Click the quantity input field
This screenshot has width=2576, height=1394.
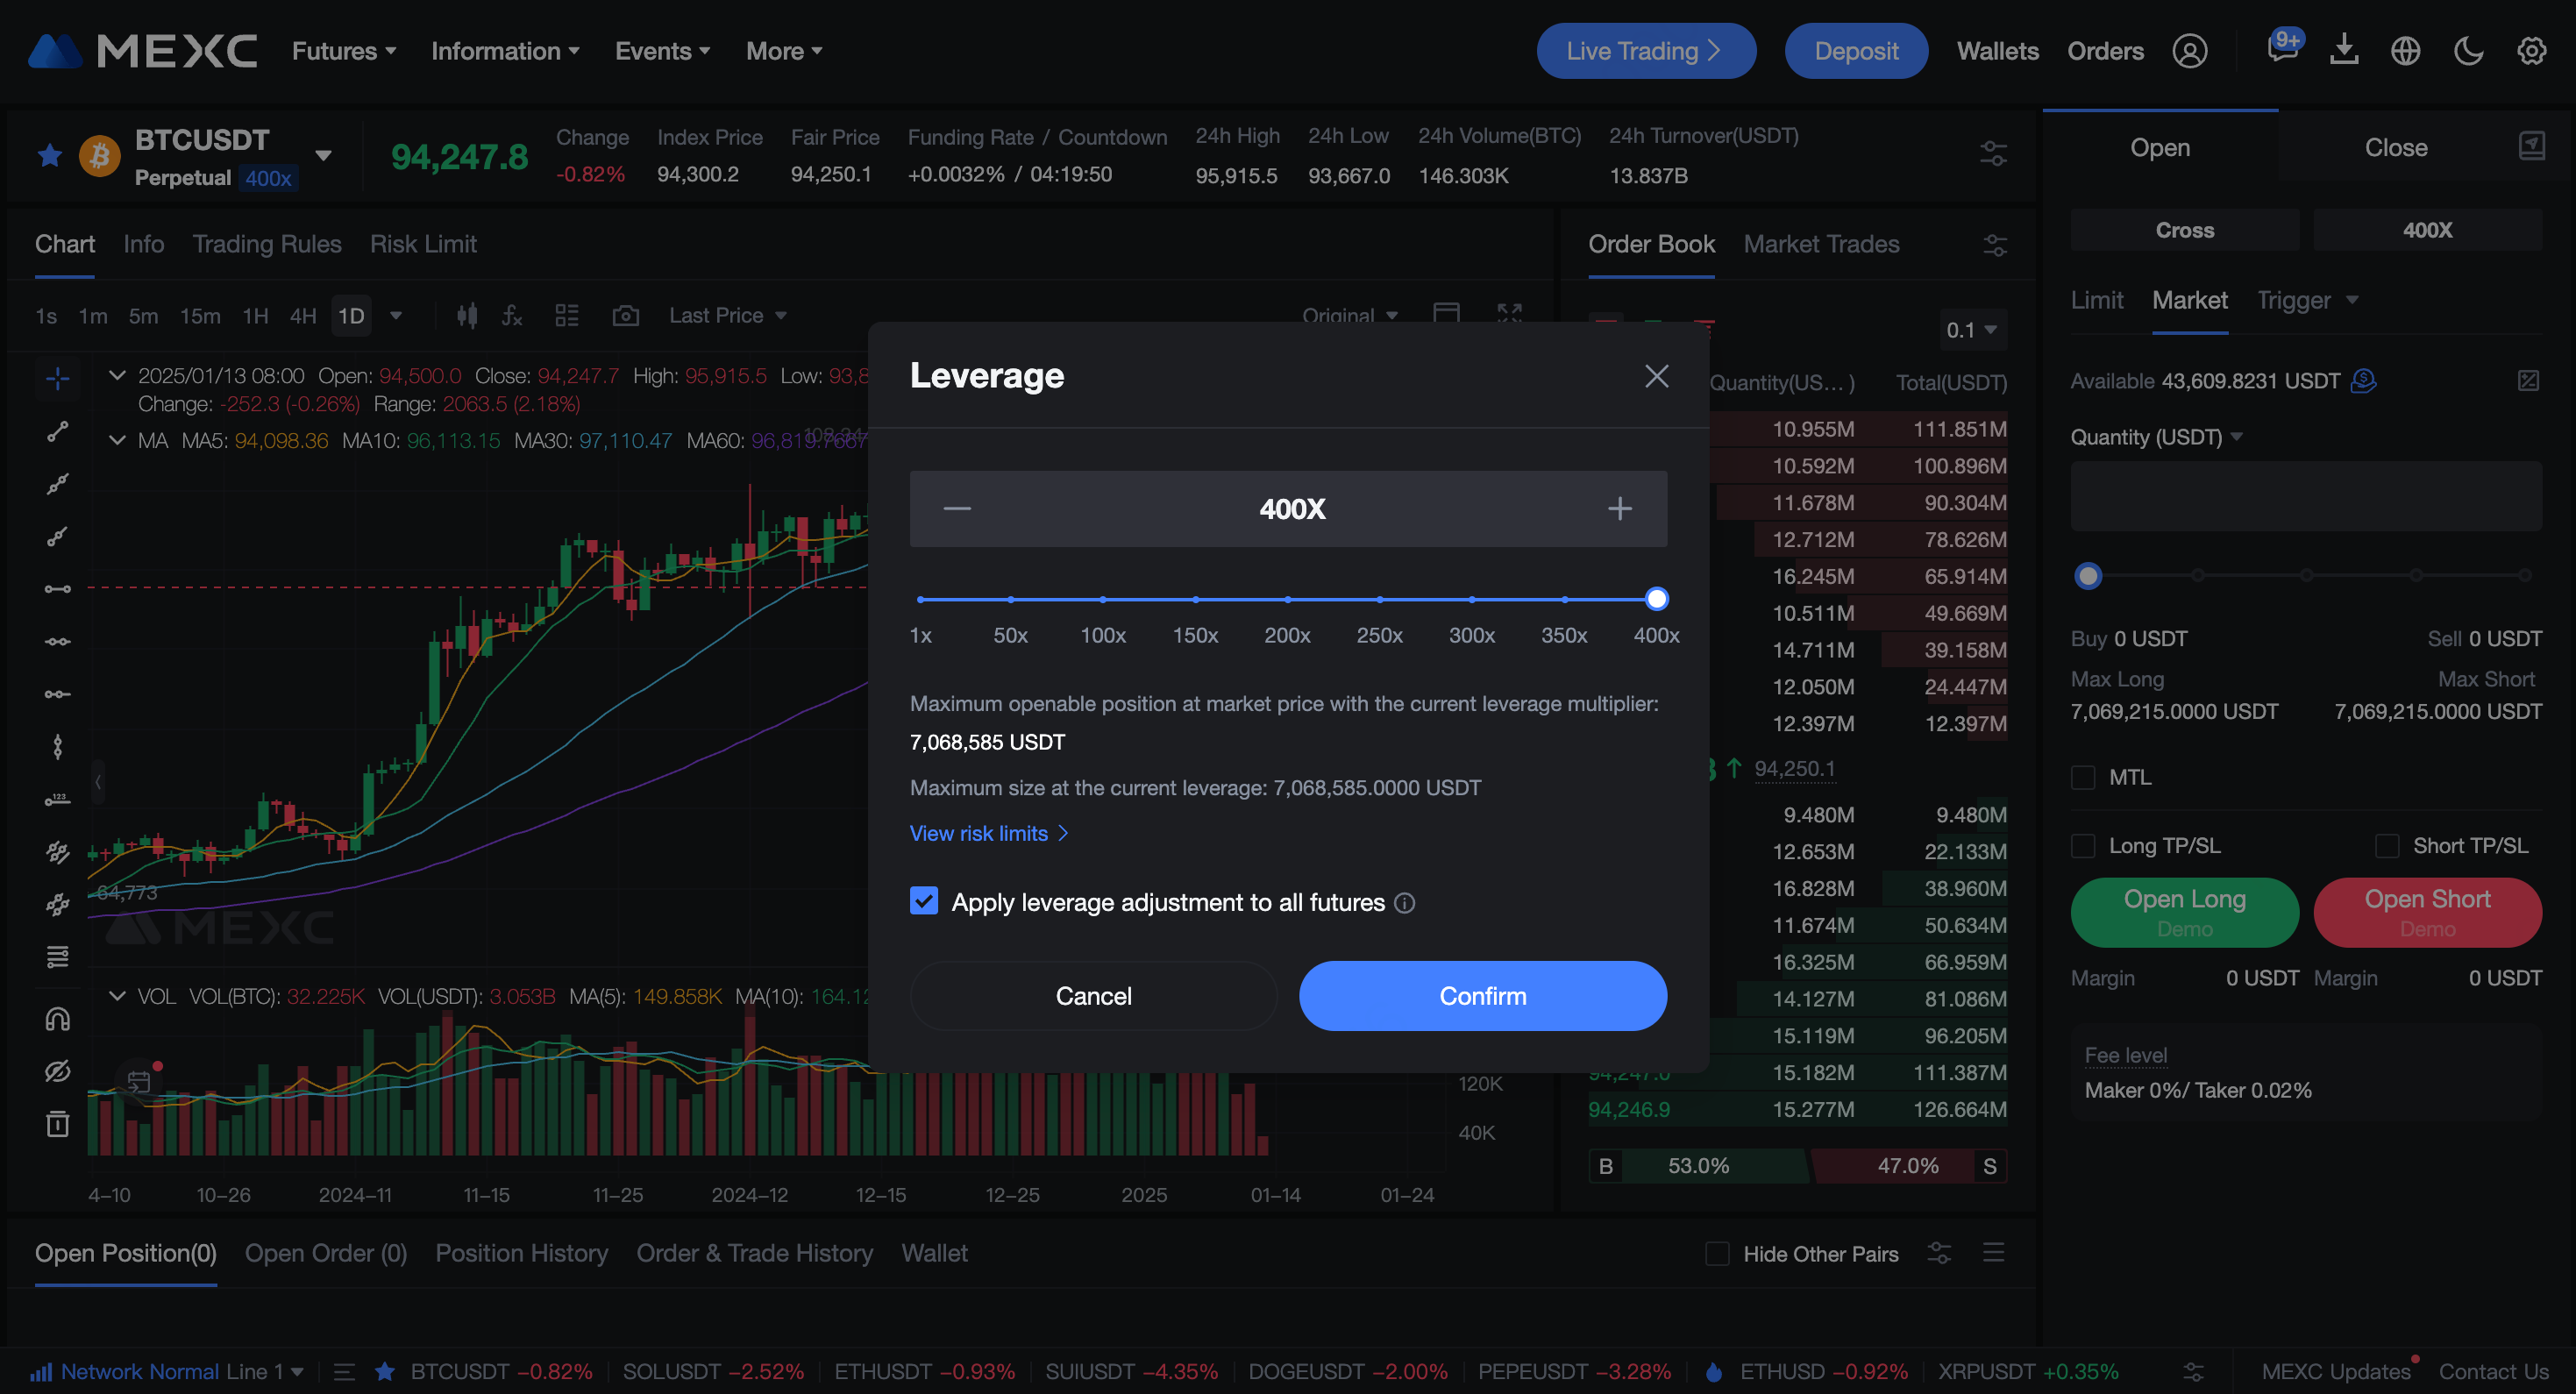[x=2306, y=496]
